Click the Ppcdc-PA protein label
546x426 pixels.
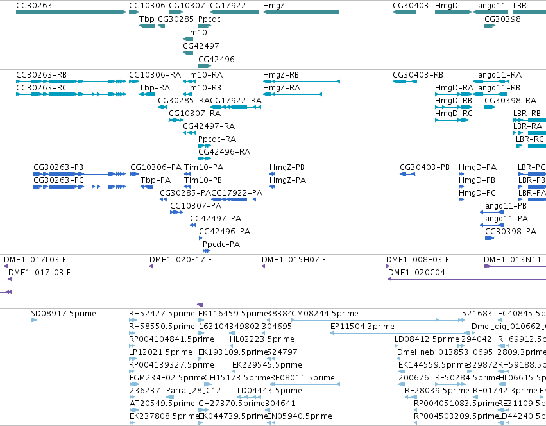(x=221, y=244)
